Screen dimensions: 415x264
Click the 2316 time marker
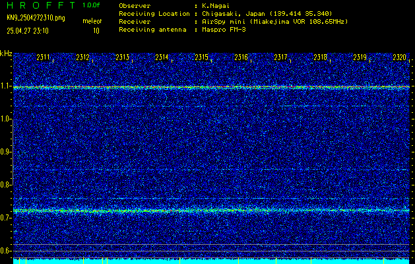241,57
